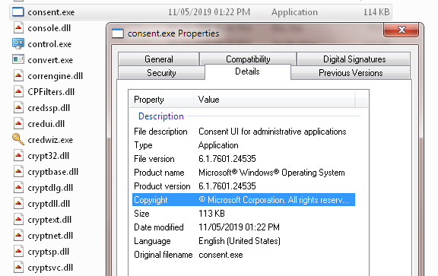438x276 pixels.
Task: Click the credwiz.exe file name
Action: [x=50, y=140]
